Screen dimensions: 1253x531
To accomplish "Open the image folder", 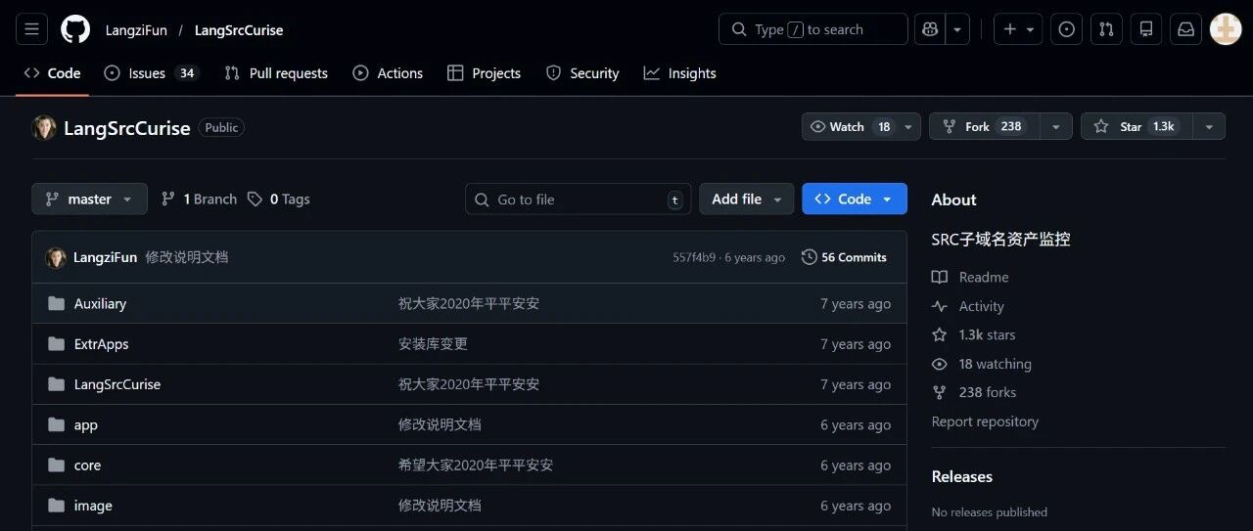I will point(93,506).
